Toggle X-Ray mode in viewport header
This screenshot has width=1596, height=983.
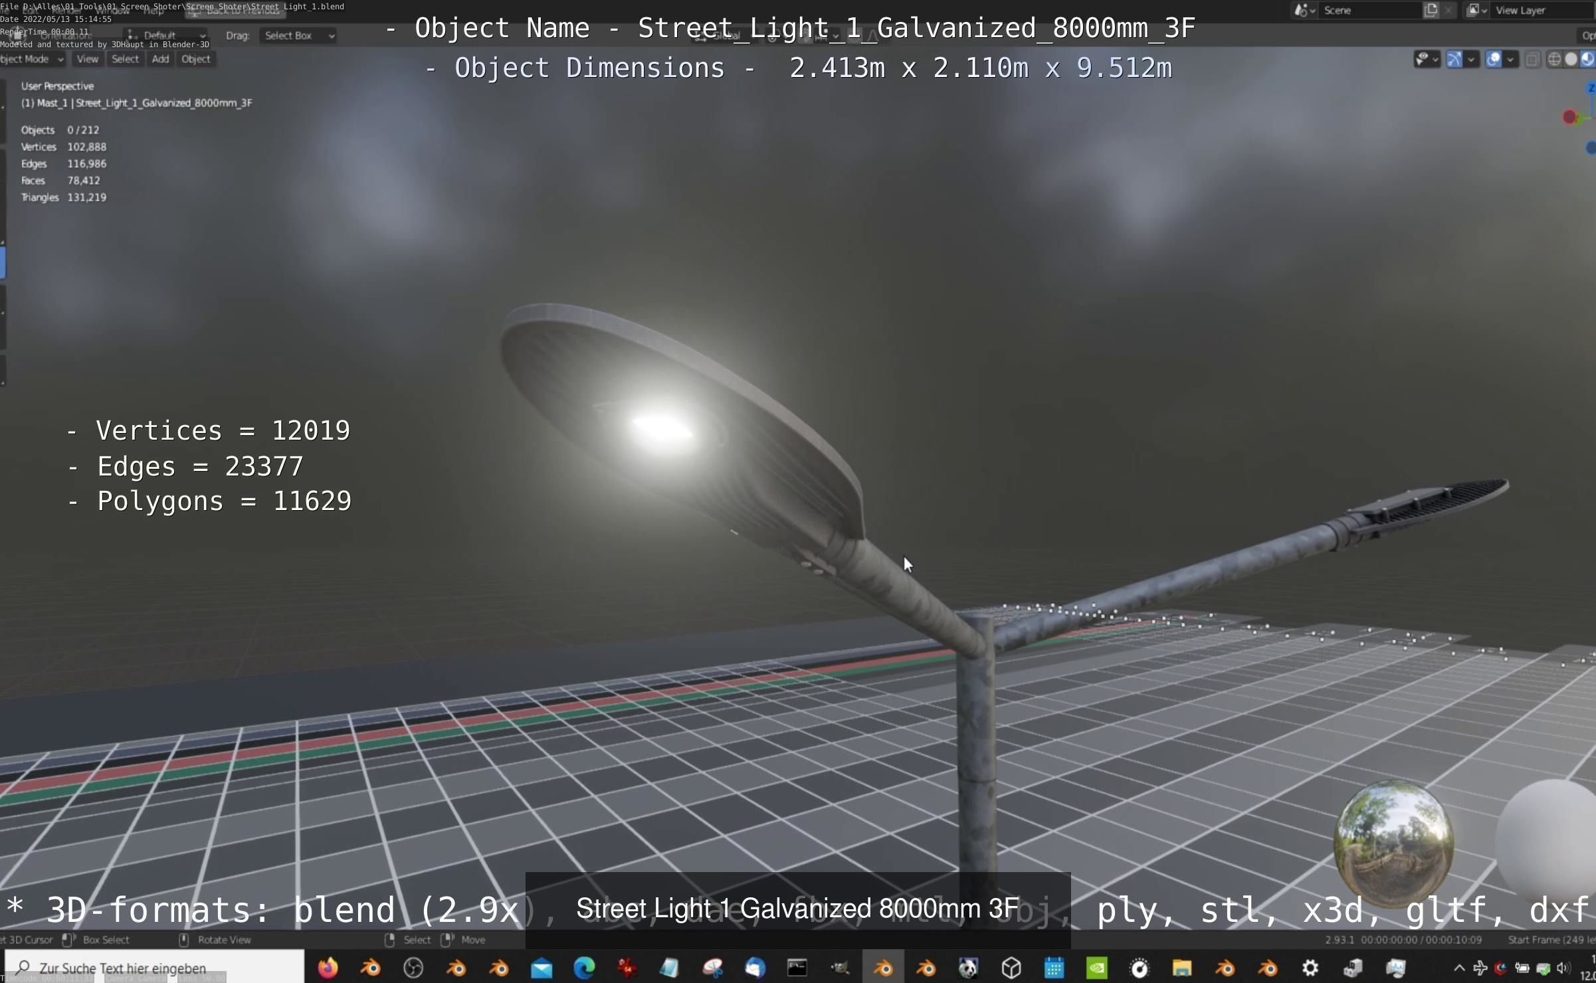point(1532,59)
